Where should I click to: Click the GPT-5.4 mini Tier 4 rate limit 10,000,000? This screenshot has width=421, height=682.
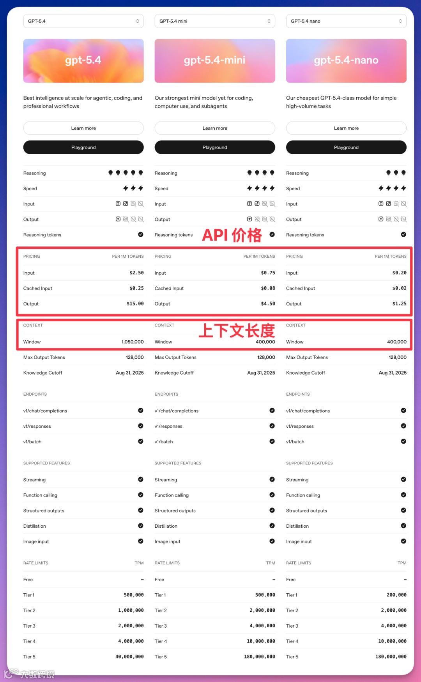[261, 641]
